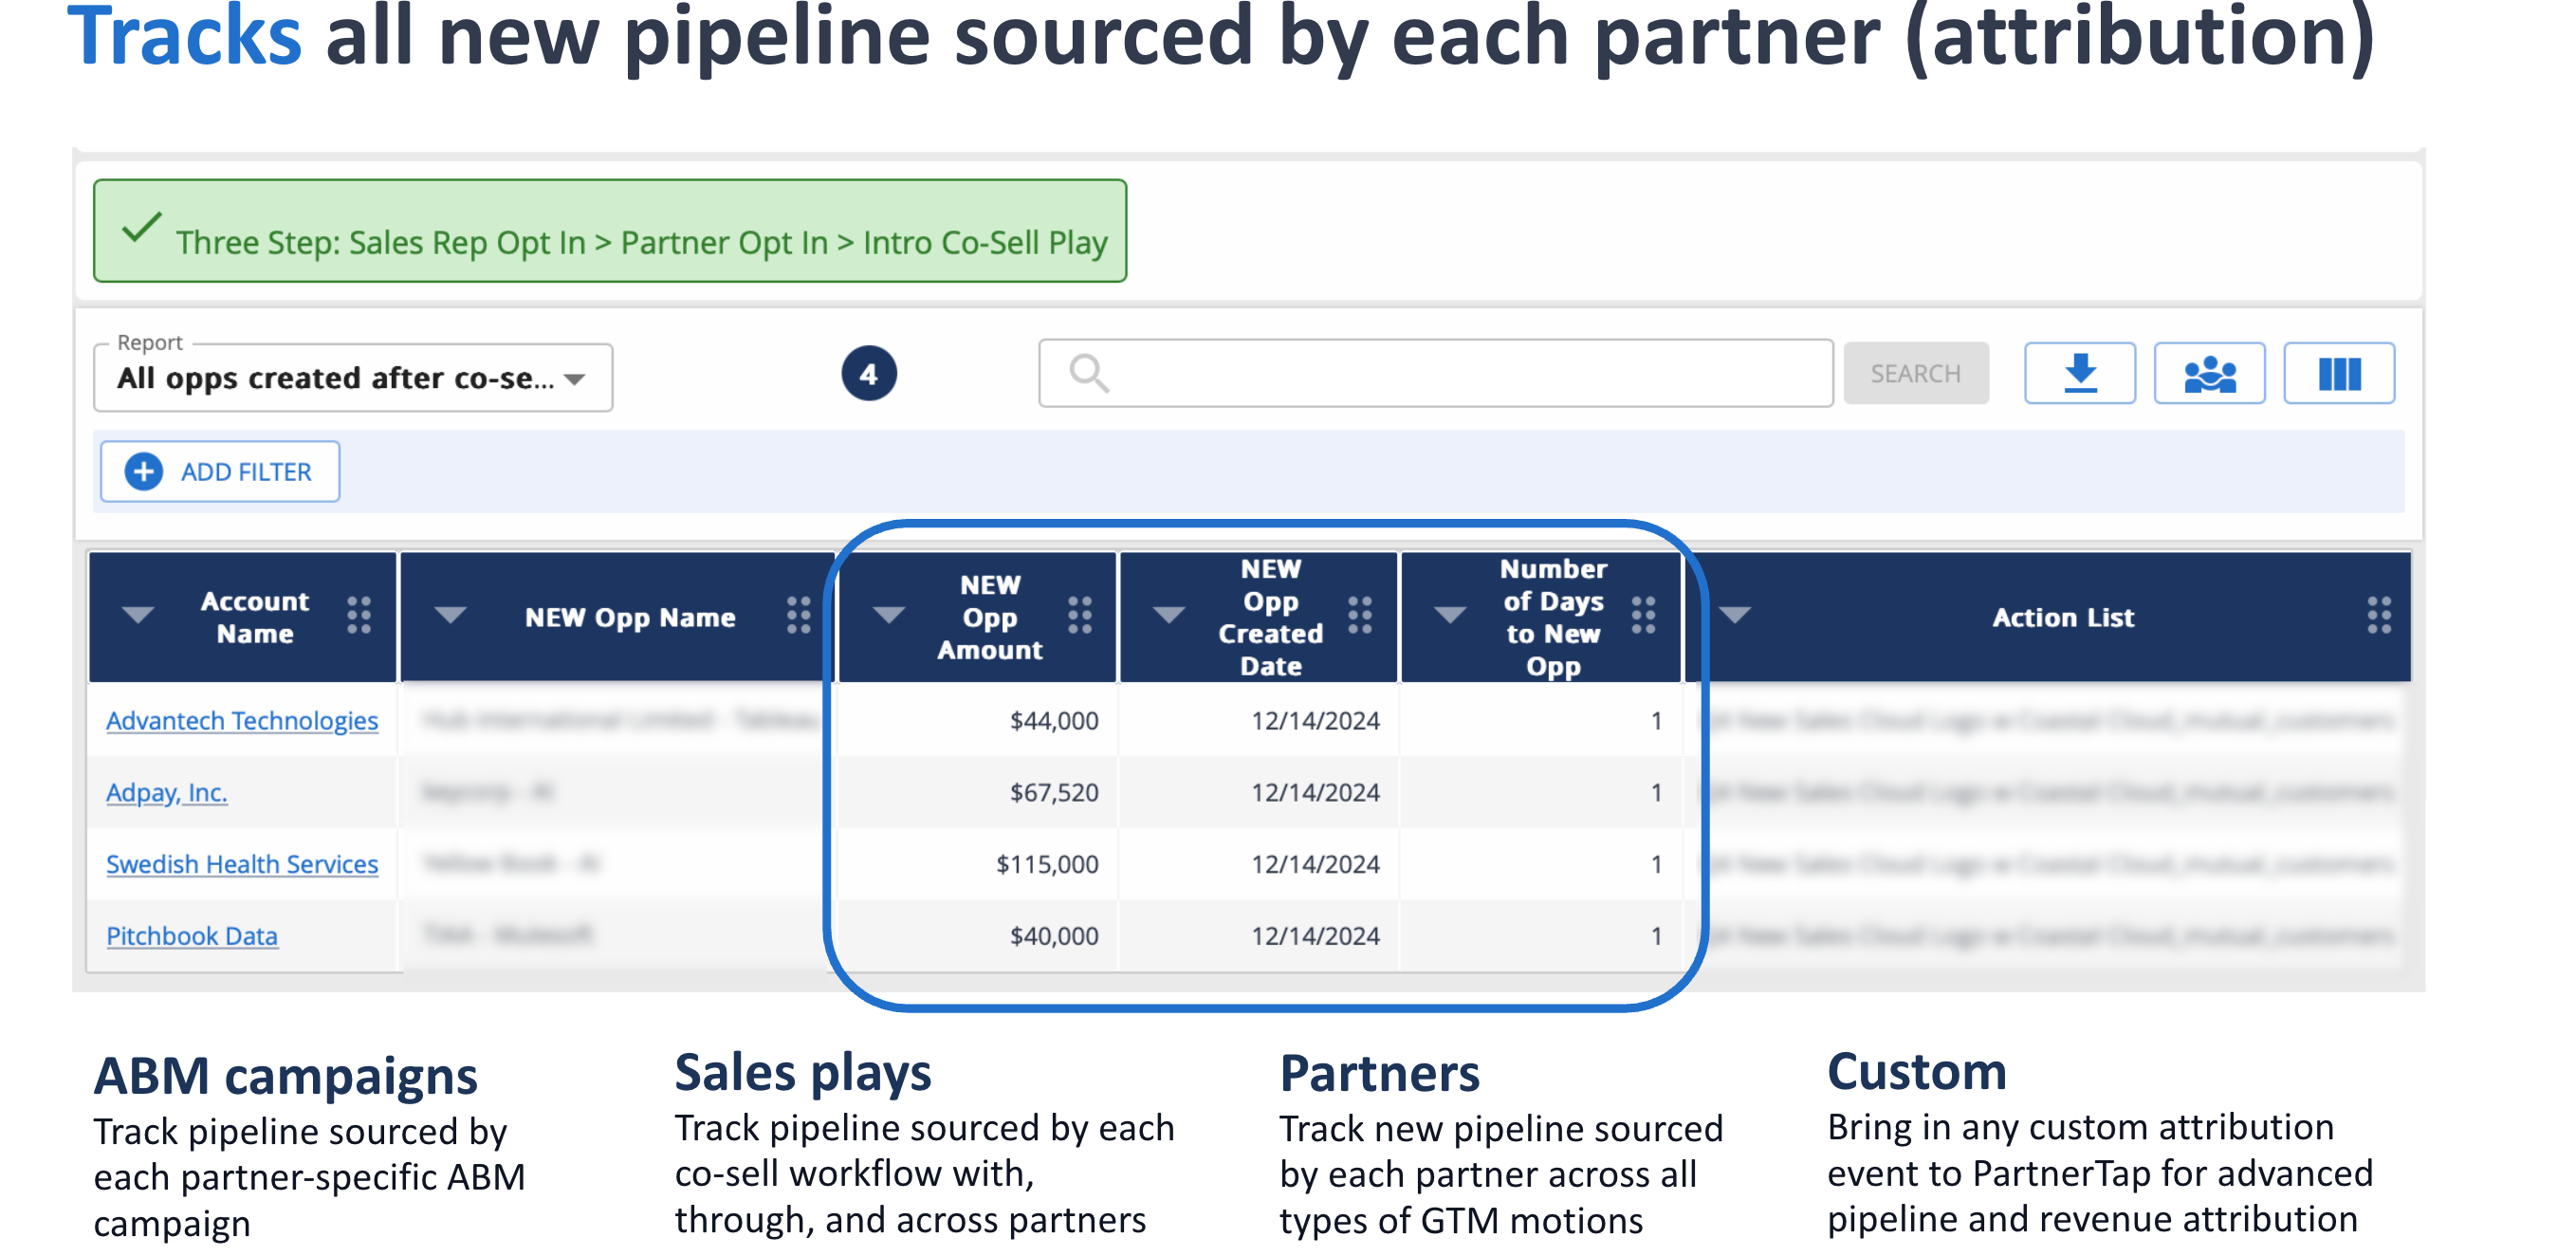This screenshot has height=1256, width=2576.
Task: Open the Advantech Technologies account link
Action: click(x=242, y=720)
